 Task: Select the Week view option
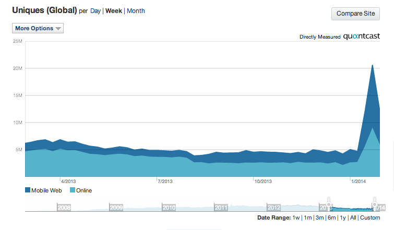[x=114, y=11]
